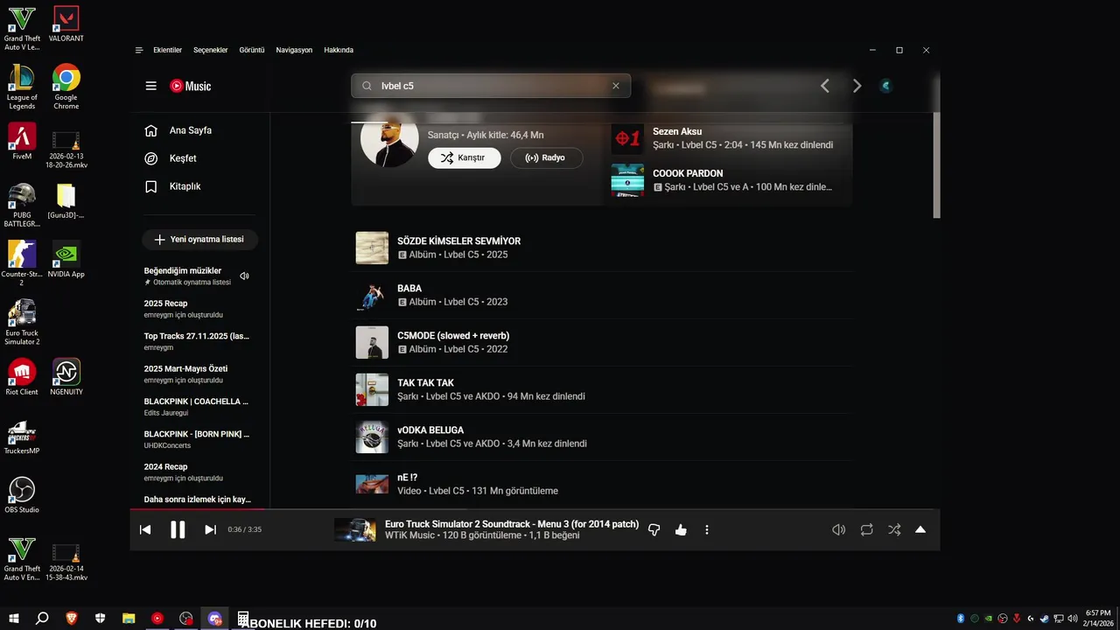1120x630 pixels.
Task: Click the magnifier icon in search box
Action: tap(367, 86)
